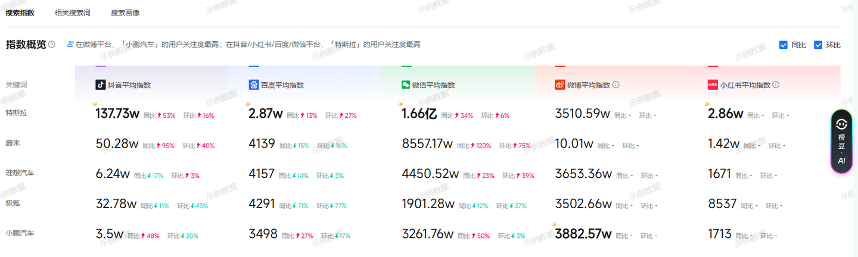Toggle the 环比 checkbox

coord(818,45)
